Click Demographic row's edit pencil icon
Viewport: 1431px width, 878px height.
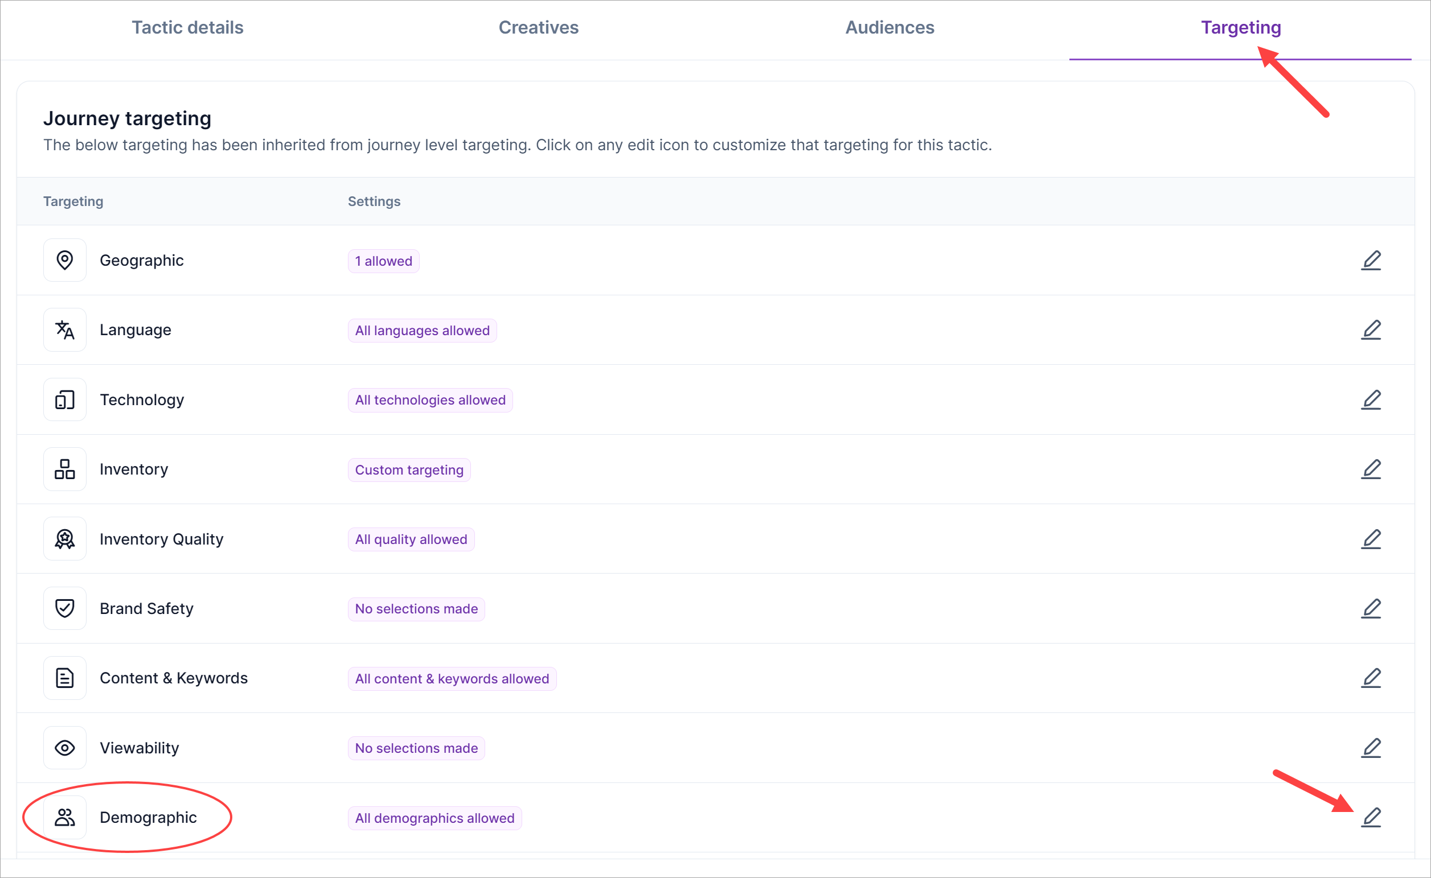1371,817
